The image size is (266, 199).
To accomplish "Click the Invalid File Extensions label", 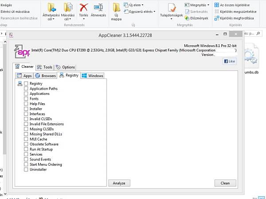I will point(47,124).
